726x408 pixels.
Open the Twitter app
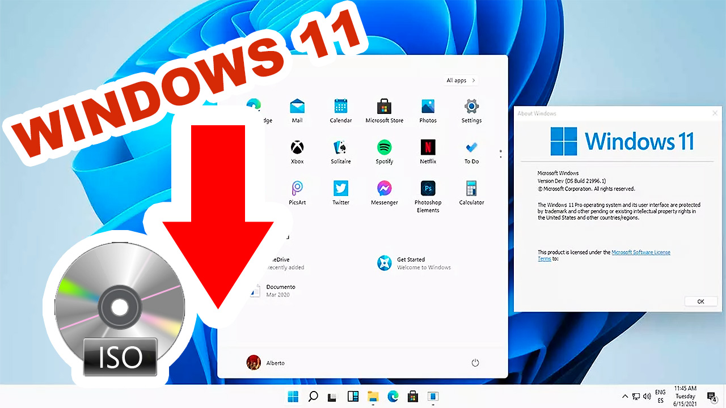click(x=341, y=193)
